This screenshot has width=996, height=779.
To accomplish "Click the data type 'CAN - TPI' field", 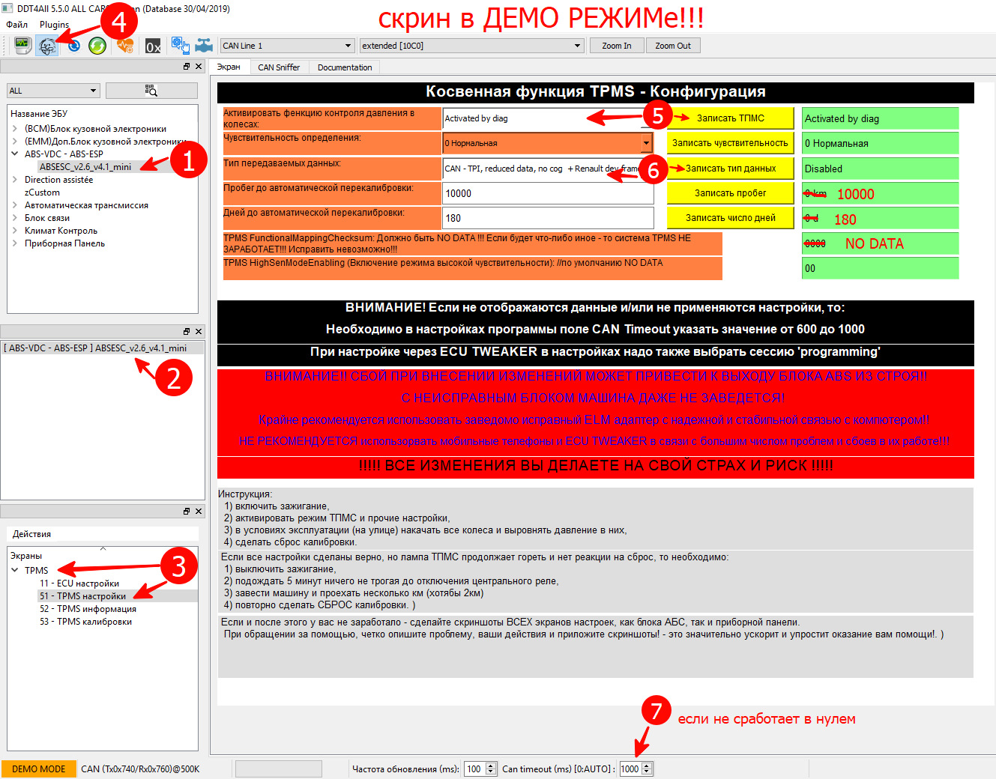I will pyautogui.click(x=548, y=169).
